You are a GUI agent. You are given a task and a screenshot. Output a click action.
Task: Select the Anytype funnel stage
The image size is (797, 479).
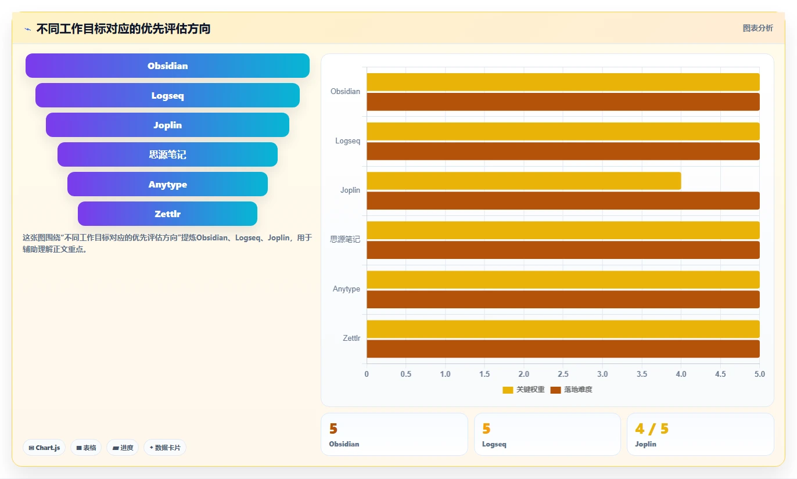[x=167, y=184]
